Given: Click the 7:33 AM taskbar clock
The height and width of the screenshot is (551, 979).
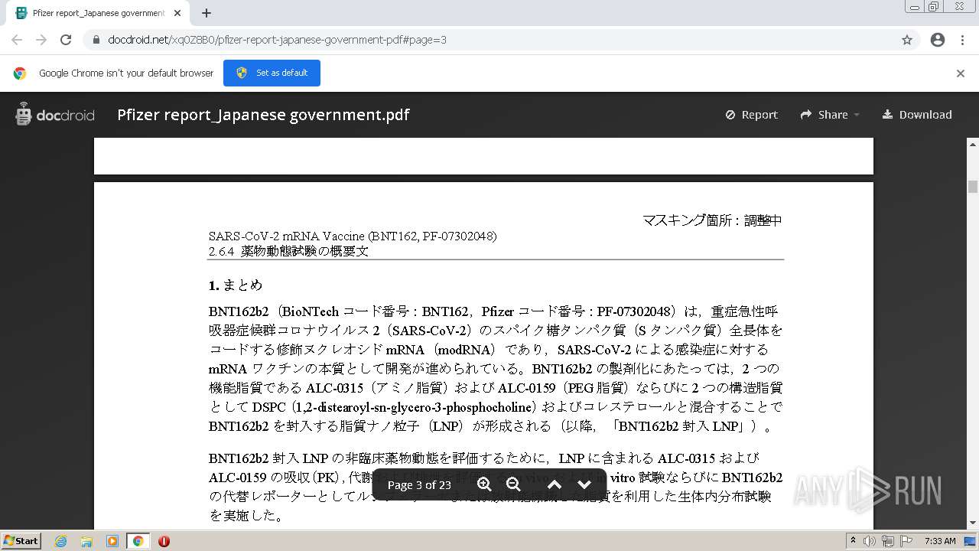Looking at the screenshot, I should point(940,541).
